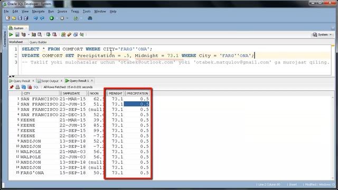Open the dropdown next to Forward icon
338x190 pixels.
pyautogui.click(x=67, y=18)
